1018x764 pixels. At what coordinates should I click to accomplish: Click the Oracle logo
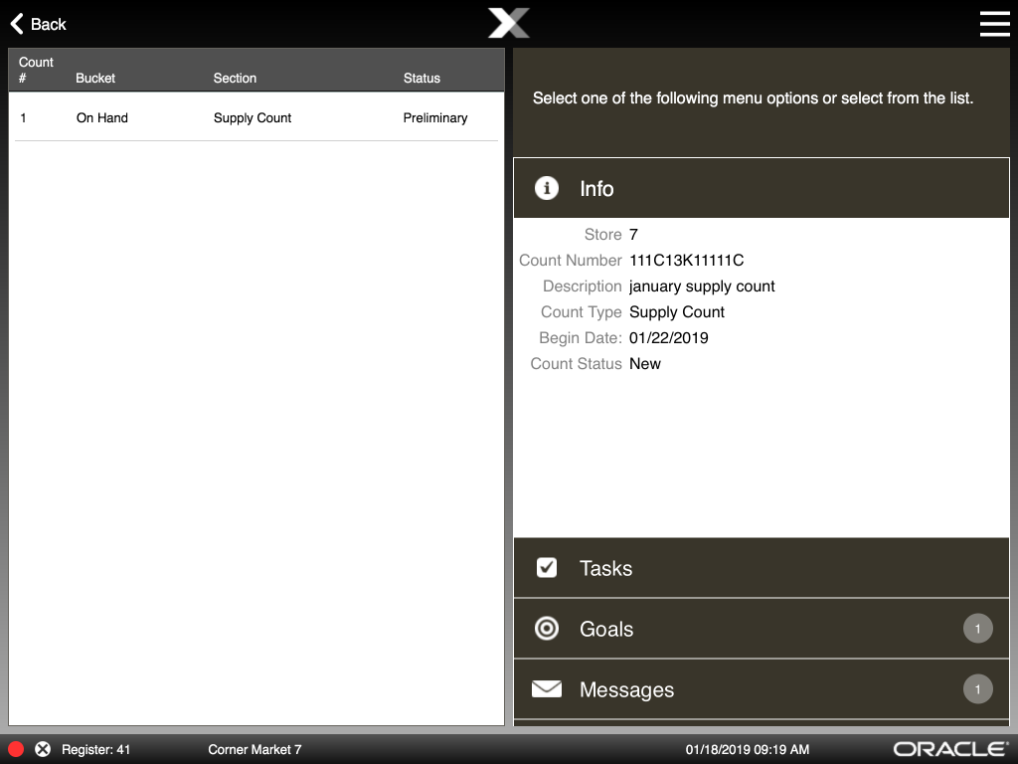[951, 749]
